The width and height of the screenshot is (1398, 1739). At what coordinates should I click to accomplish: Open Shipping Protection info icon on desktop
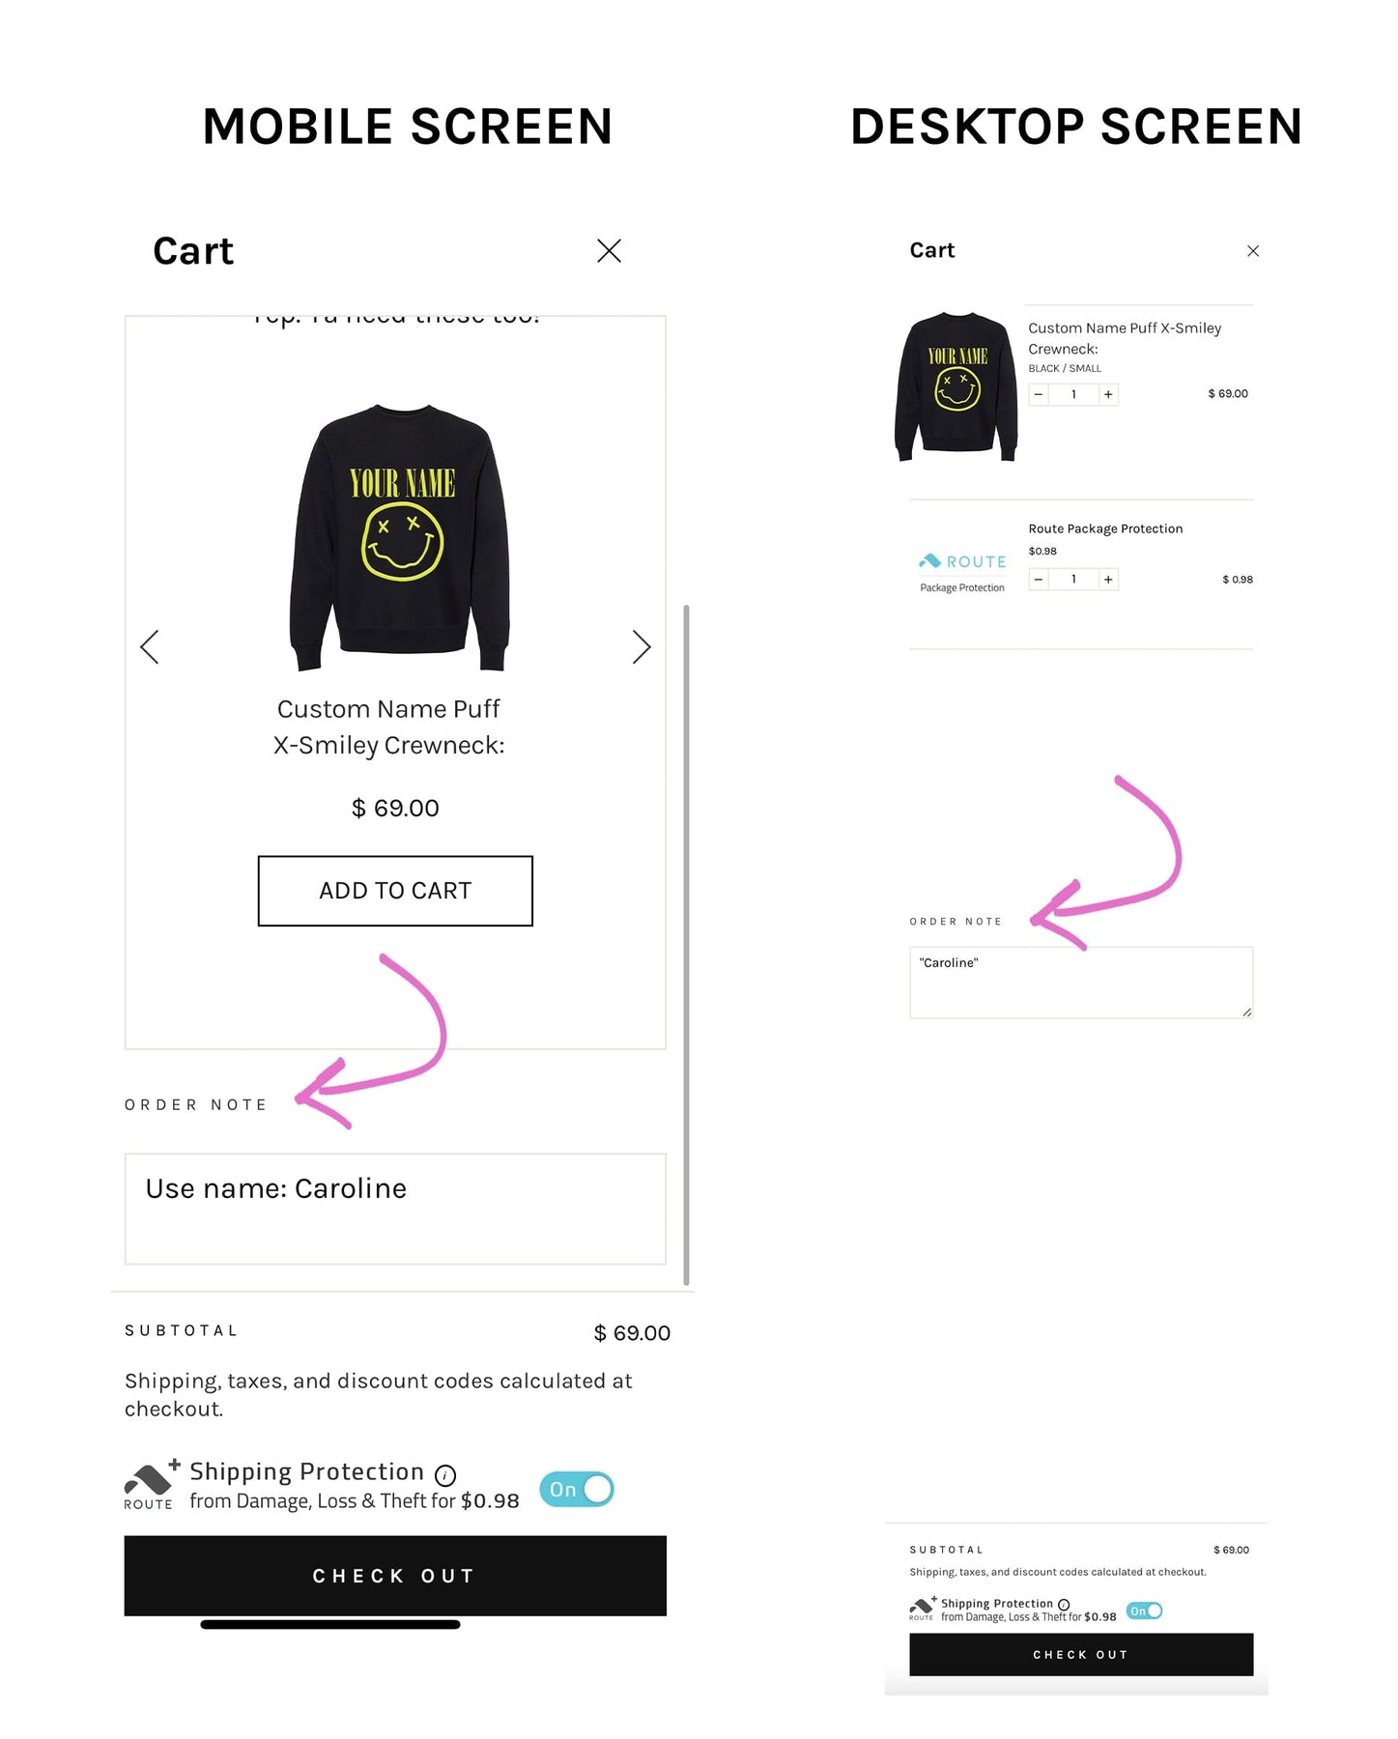click(1064, 1605)
